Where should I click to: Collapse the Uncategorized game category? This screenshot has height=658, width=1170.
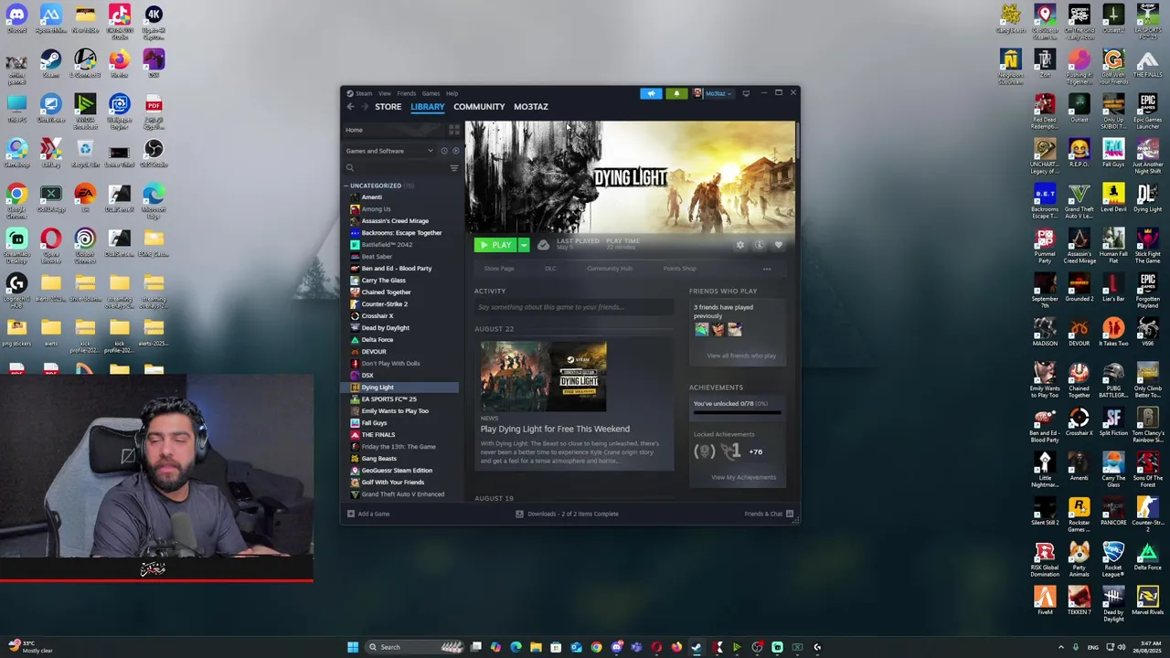click(347, 186)
